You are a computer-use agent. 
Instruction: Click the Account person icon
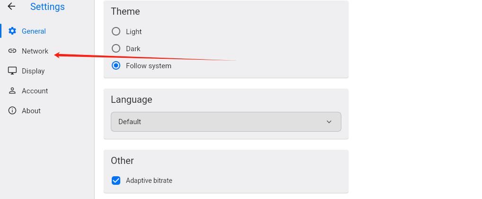point(12,91)
